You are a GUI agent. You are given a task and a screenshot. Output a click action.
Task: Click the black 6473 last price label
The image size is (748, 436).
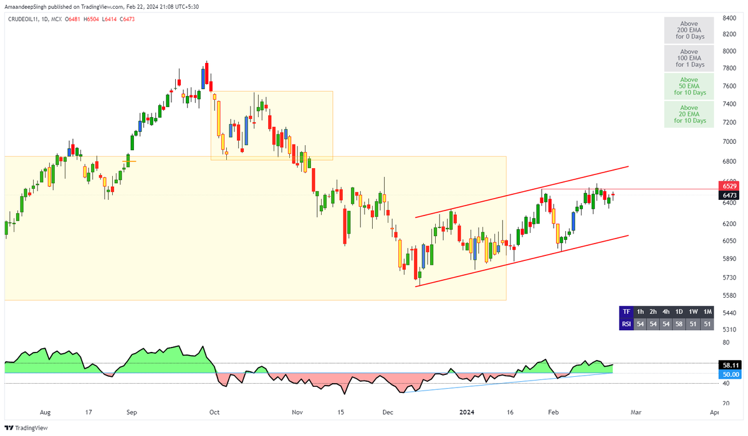[730, 195]
